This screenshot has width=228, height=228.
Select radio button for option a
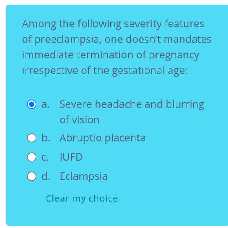point(31,104)
